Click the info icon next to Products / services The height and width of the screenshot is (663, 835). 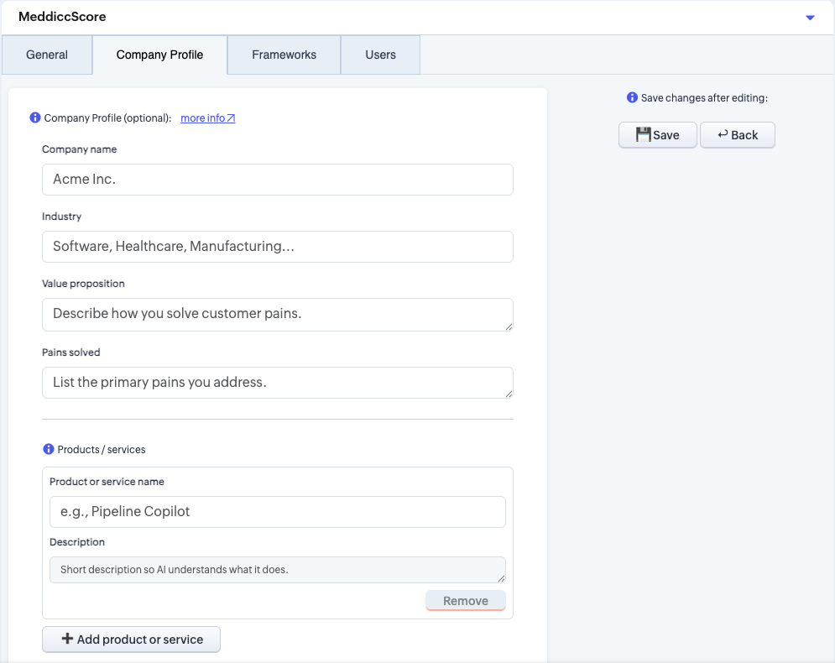click(49, 450)
